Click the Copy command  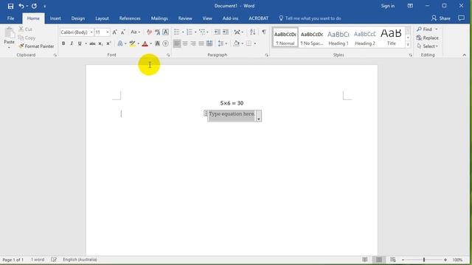tap(27, 38)
